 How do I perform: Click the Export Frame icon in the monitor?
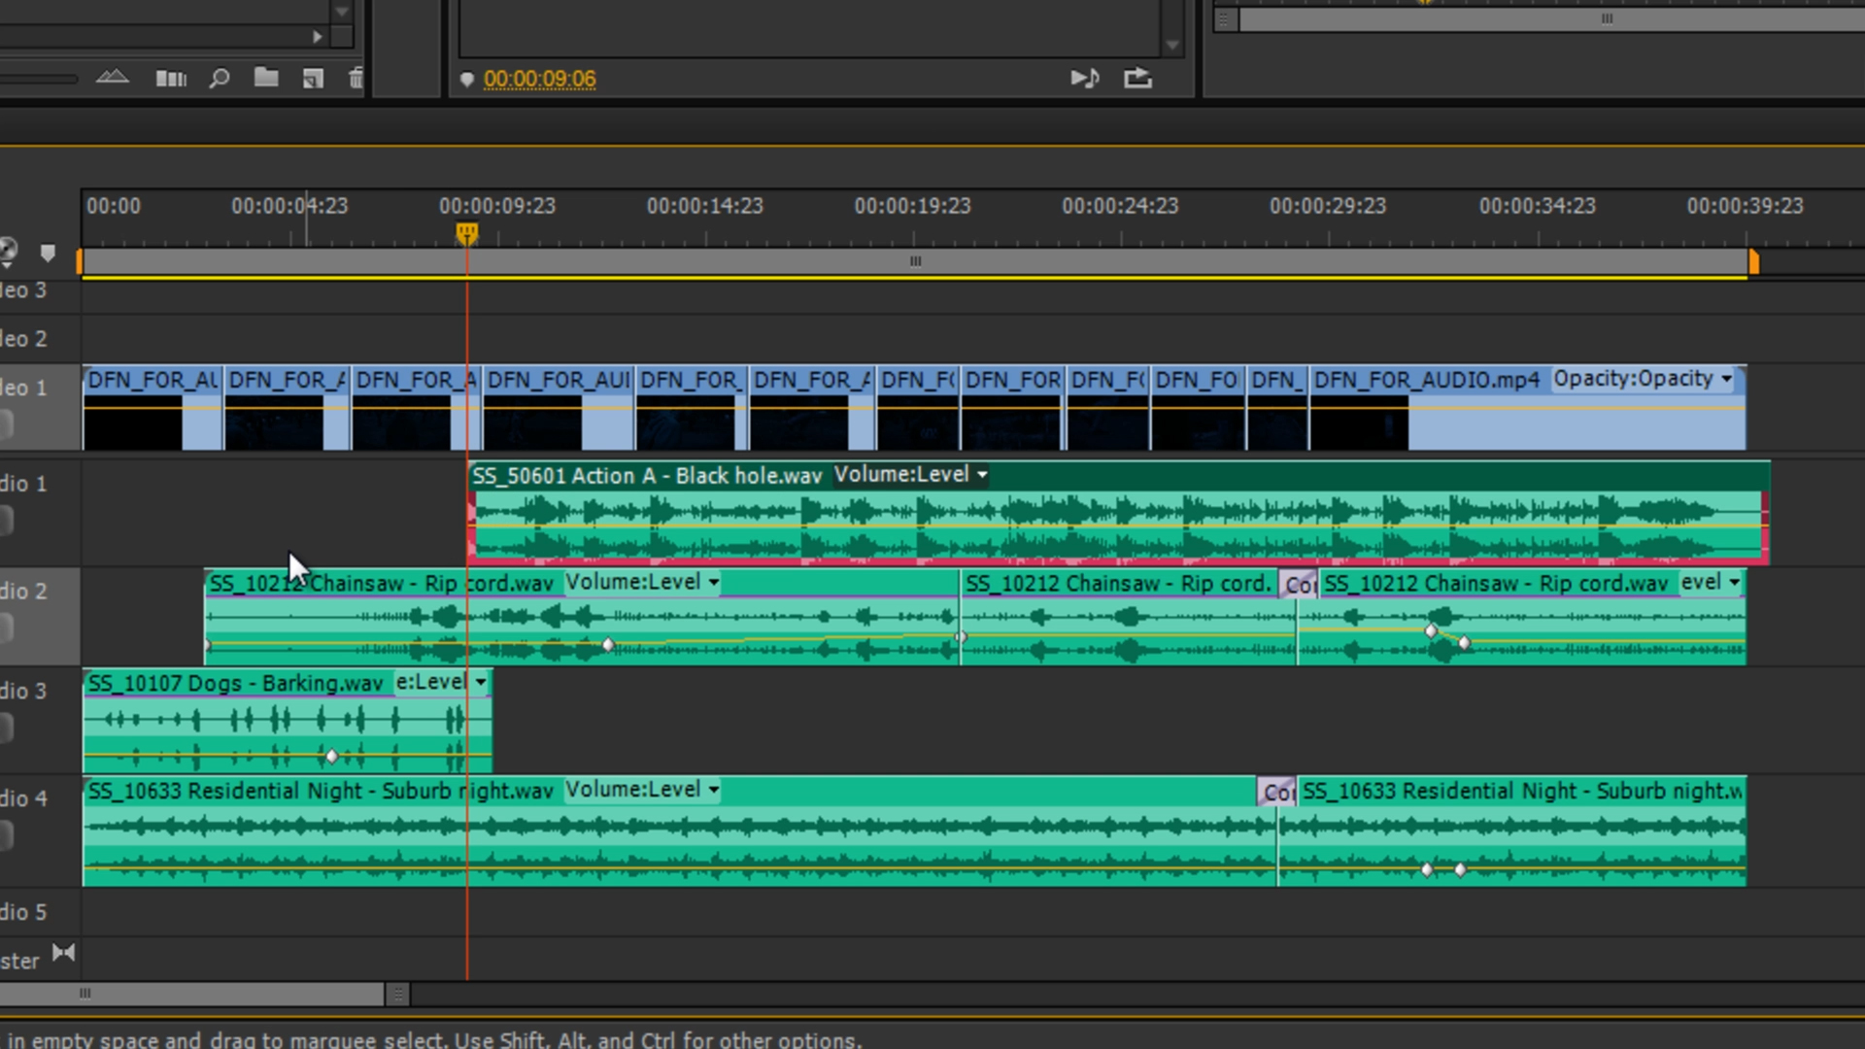(1137, 79)
